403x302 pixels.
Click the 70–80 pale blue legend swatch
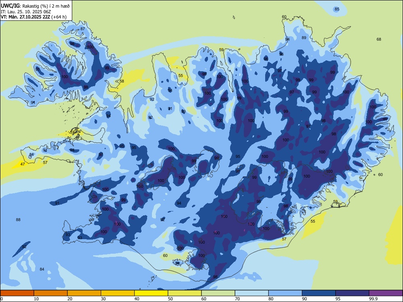[x=251, y=293]
